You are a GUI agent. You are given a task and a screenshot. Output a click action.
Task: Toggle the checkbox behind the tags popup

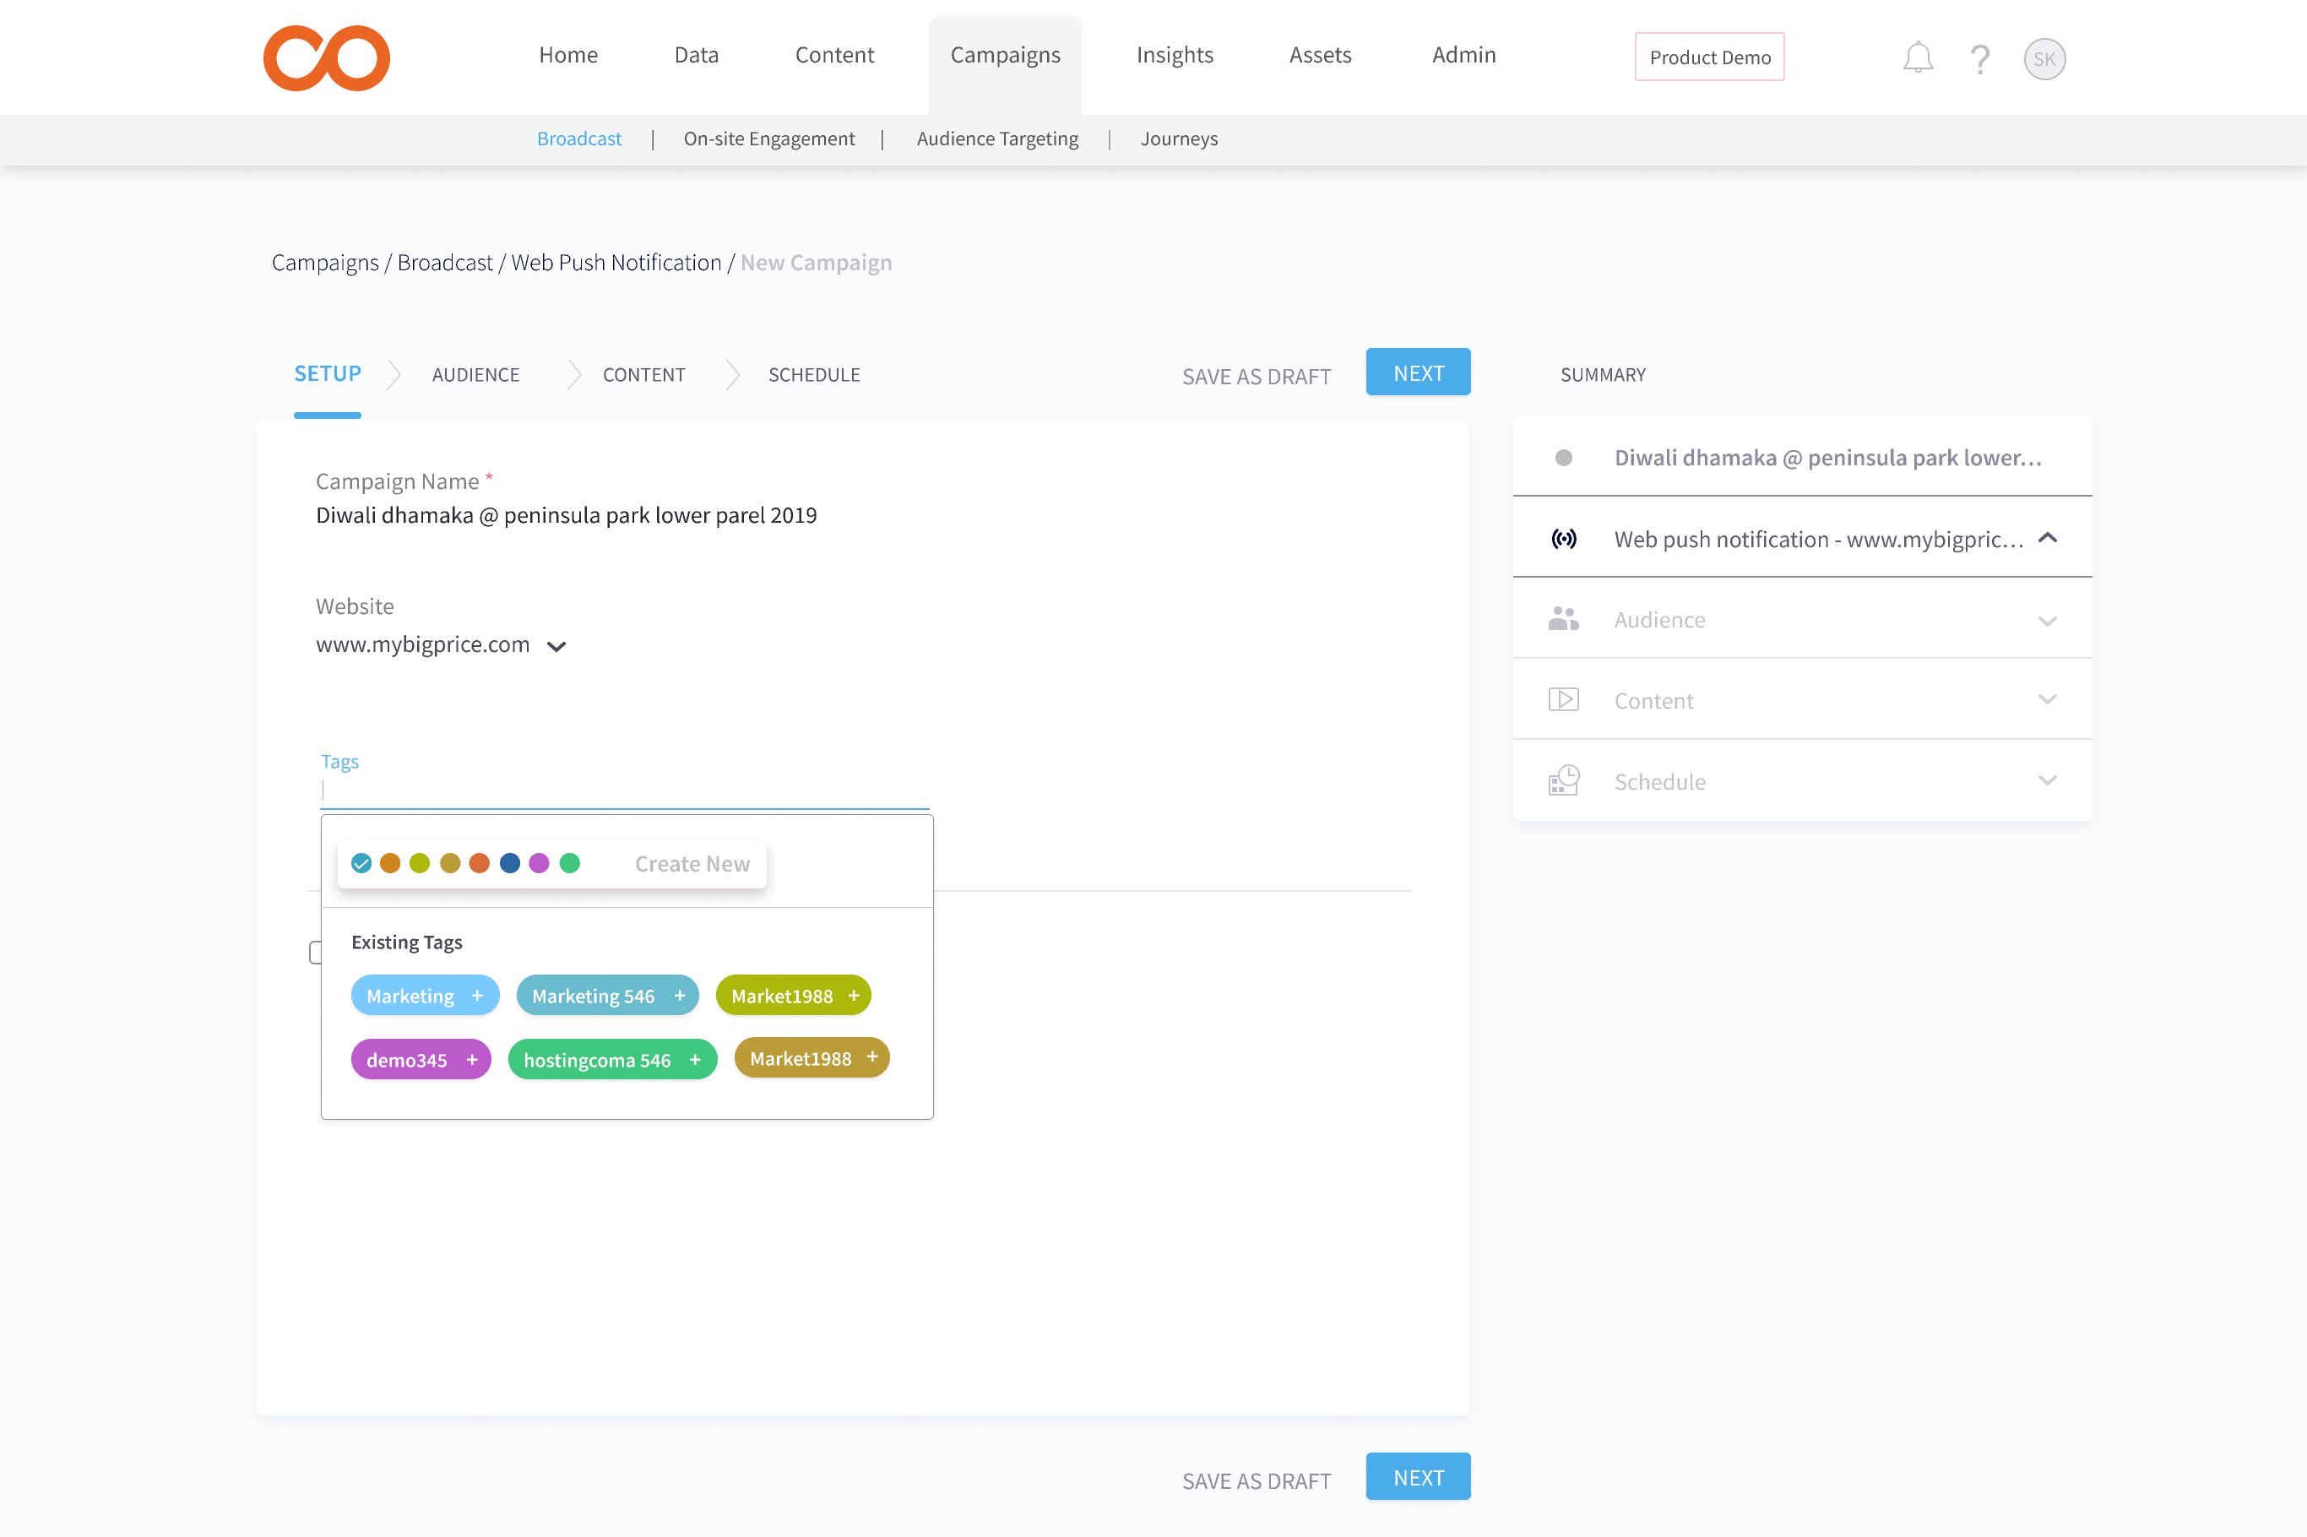point(315,953)
